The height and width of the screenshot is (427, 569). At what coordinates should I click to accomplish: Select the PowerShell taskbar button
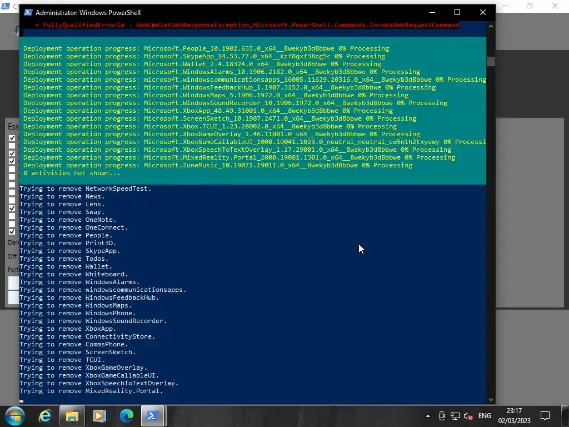pos(152,416)
